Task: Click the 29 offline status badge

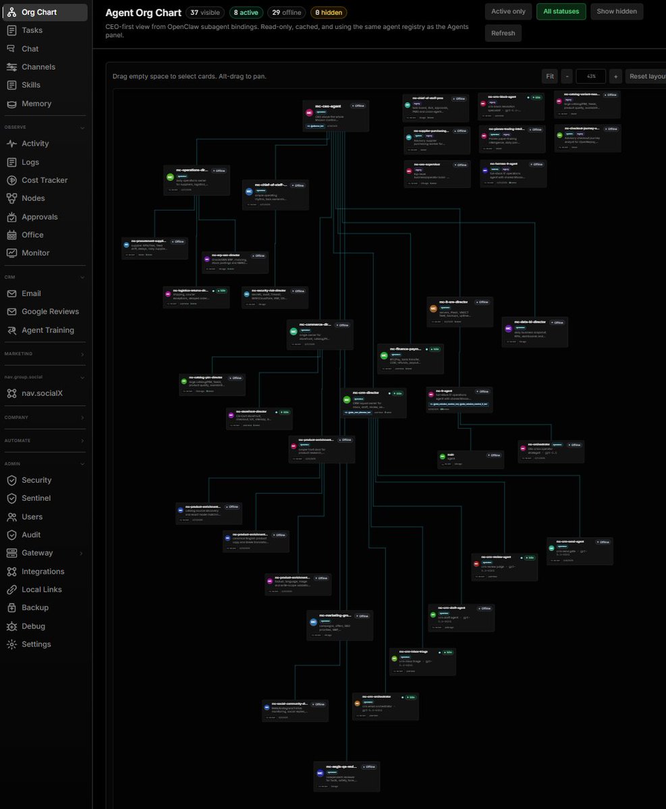Action: tap(287, 12)
